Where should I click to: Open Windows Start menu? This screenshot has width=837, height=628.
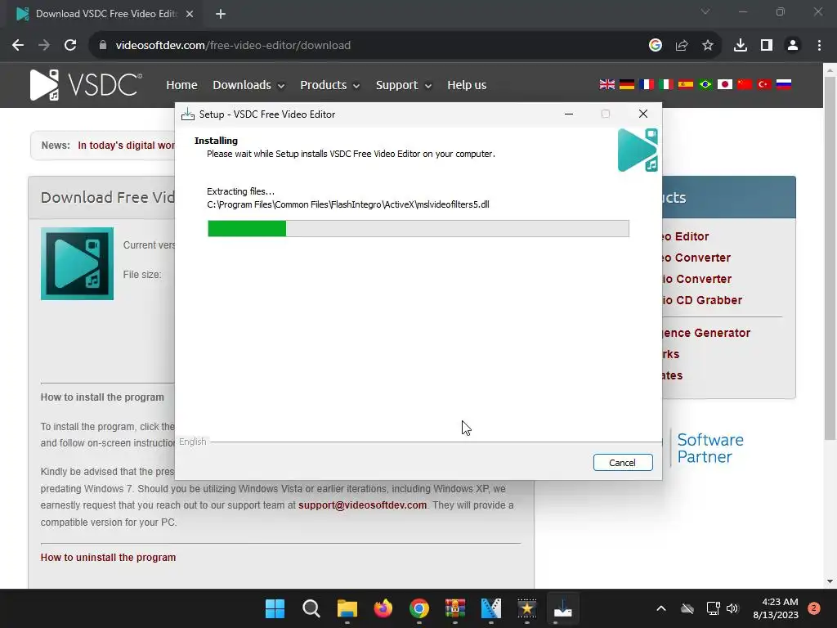[275, 608]
